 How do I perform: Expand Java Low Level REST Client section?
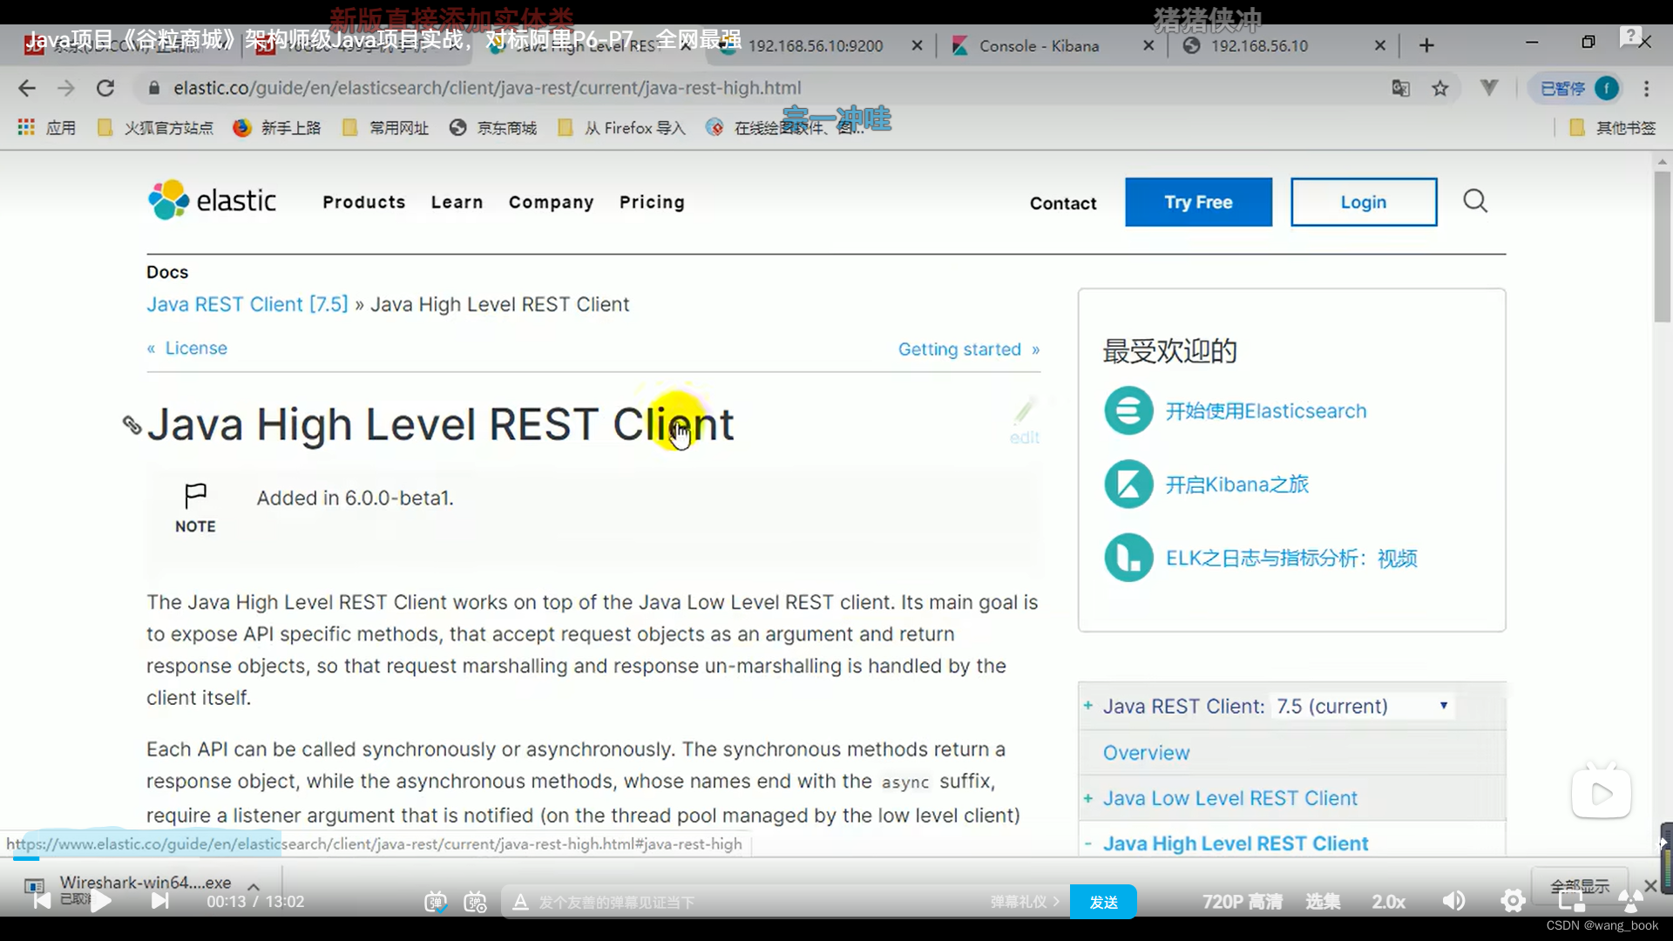tap(1088, 798)
